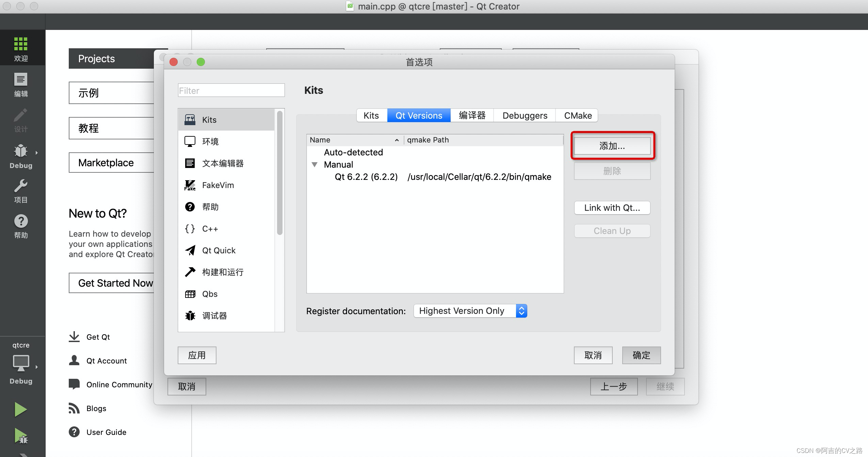Open FakeVim settings category

(x=226, y=185)
